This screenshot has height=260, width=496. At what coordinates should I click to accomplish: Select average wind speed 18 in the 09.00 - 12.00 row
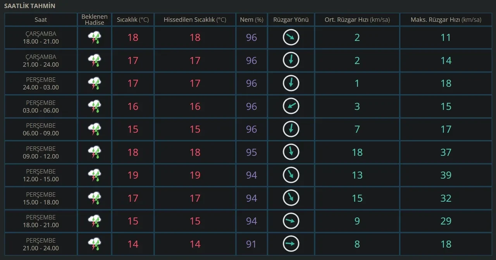tap(357, 152)
